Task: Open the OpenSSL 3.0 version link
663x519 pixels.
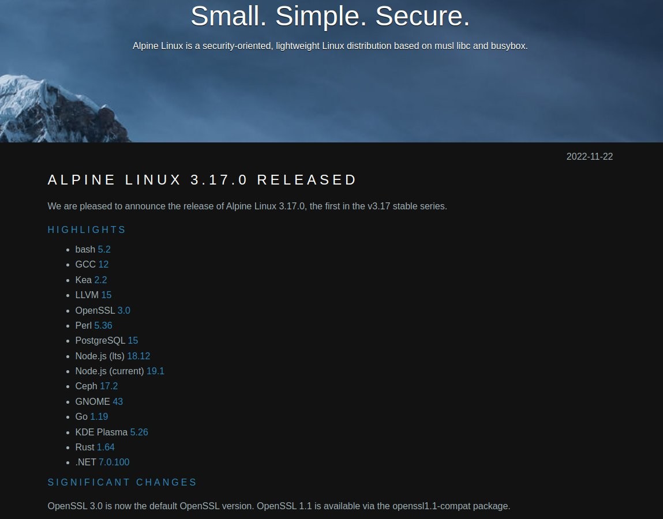Action: pyautogui.click(x=124, y=310)
